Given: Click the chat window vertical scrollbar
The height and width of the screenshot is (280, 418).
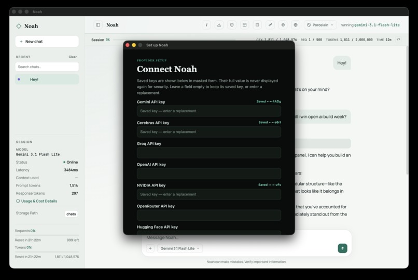Looking at the screenshot, I should (x=407, y=111).
